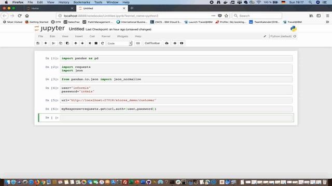This screenshot has height=186, width=332.
Task: Open the Jupyter Help menu
Action: [x=138, y=36]
